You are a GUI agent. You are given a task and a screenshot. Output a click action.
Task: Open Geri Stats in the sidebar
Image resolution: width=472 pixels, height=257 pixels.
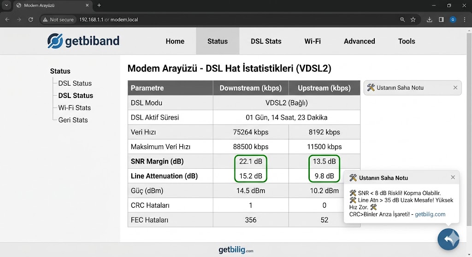[73, 120]
